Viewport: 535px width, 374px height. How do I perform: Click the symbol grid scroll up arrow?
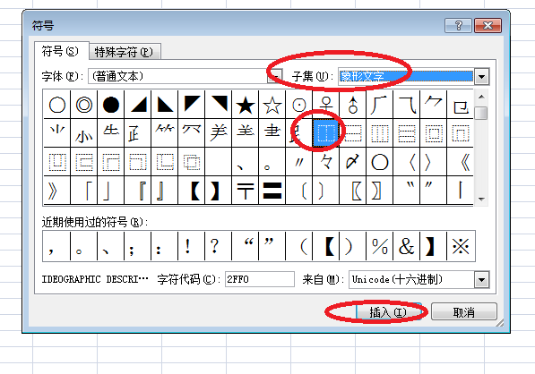pos(481,97)
